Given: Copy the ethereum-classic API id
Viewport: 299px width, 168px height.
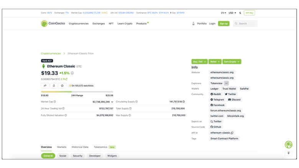Looking at the screenshot, I should 232,133.
